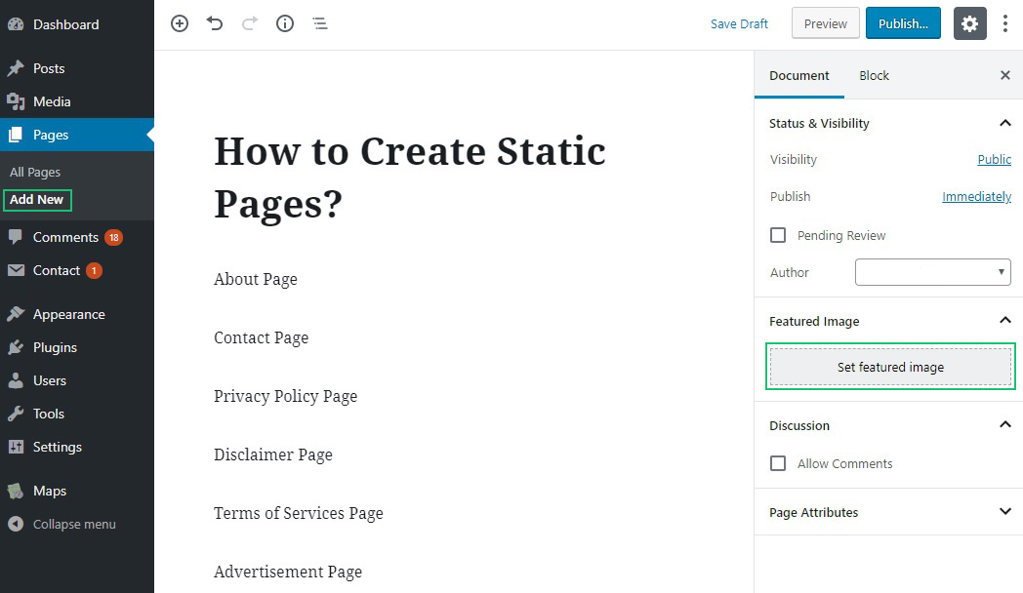
Task: Click the Posts pushpin icon
Action: [16, 68]
